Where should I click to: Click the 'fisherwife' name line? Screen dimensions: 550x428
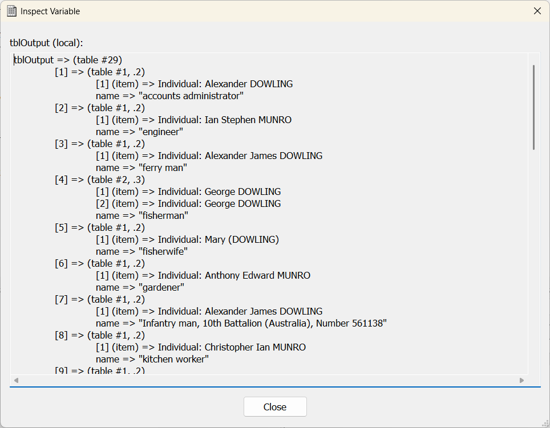tap(141, 251)
